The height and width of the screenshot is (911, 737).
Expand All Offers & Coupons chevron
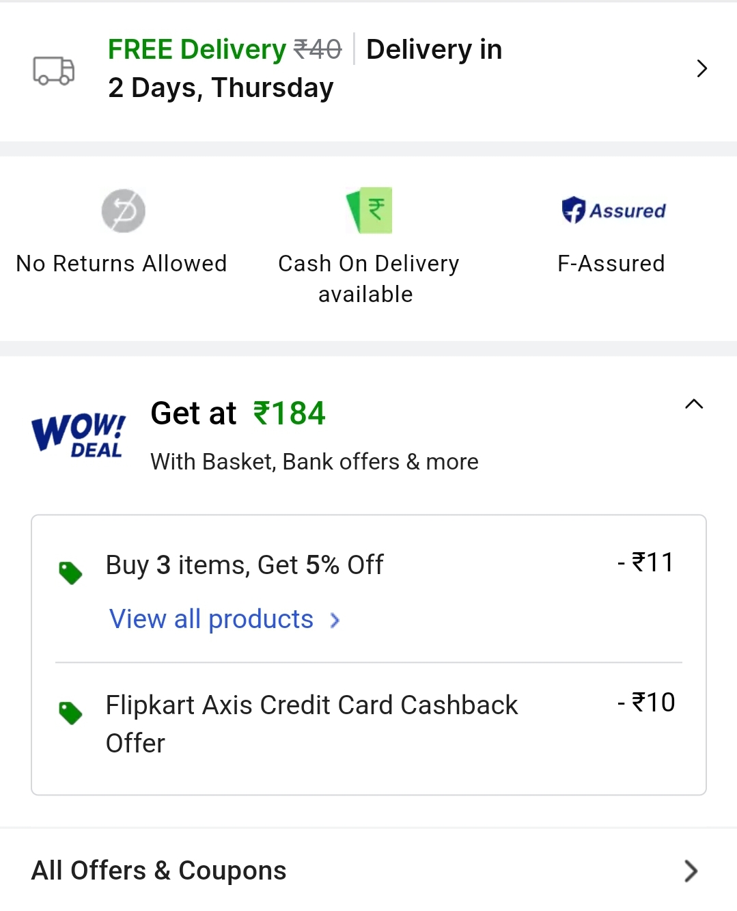click(691, 871)
